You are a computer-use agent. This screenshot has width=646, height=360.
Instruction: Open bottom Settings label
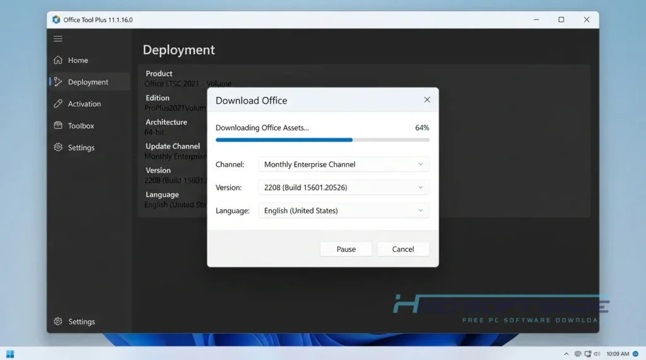tap(81, 322)
